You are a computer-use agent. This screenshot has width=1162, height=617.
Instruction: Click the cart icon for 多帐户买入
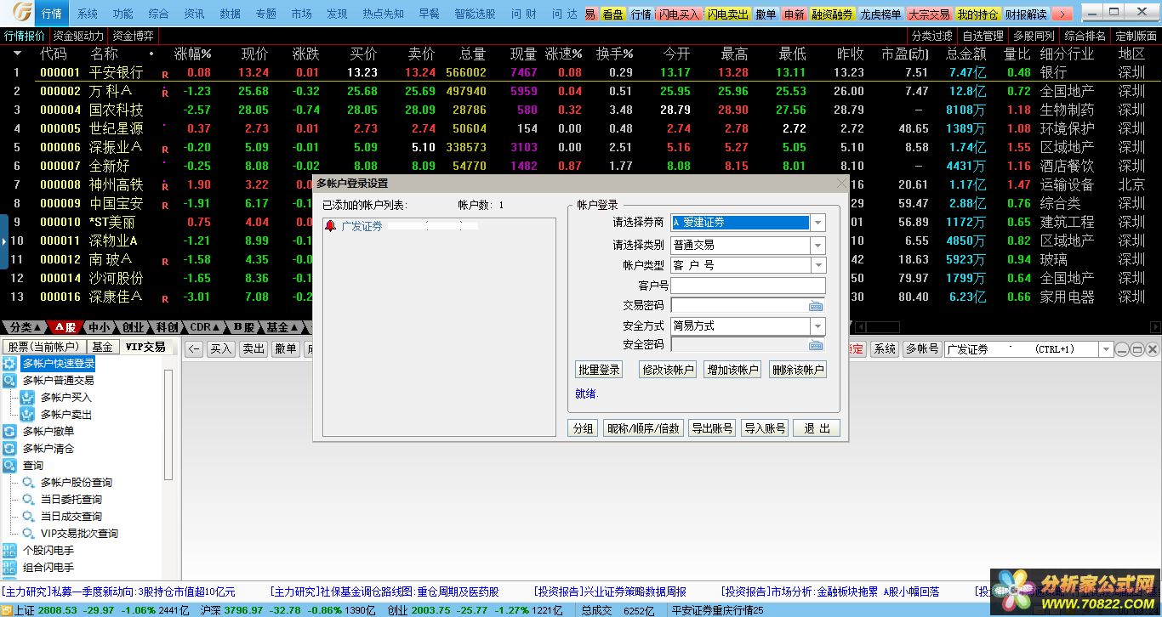(28, 398)
